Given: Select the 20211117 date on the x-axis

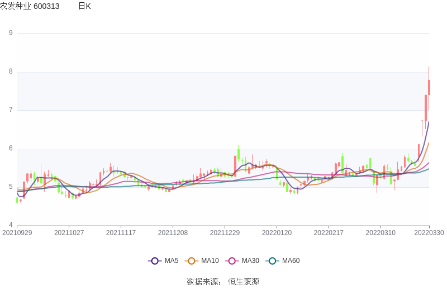Looking at the screenshot, I should coord(121,233).
